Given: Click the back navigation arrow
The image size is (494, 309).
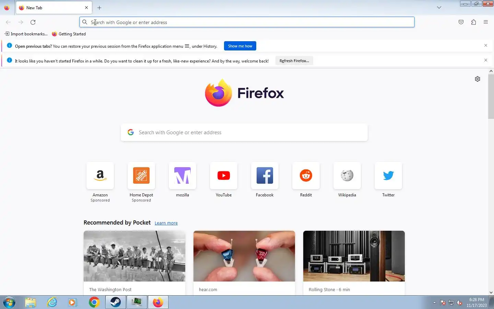Looking at the screenshot, I should pyautogui.click(x=8, y=22).
